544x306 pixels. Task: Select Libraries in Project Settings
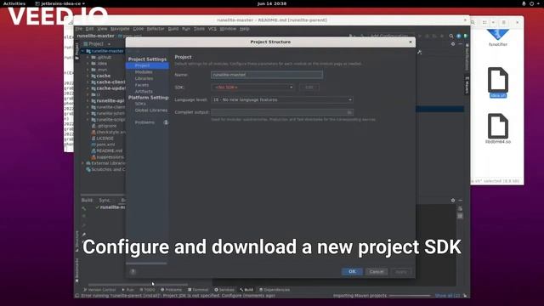[x=144, y=78]
